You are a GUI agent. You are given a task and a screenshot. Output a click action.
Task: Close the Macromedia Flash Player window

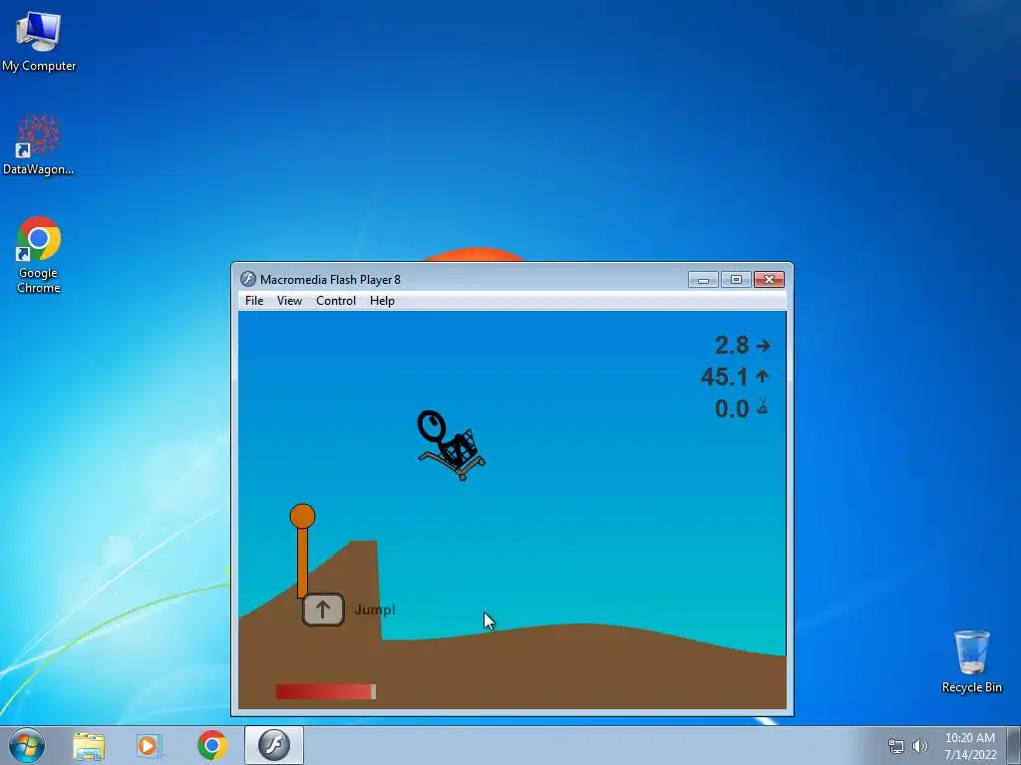(x=769, y=280)
